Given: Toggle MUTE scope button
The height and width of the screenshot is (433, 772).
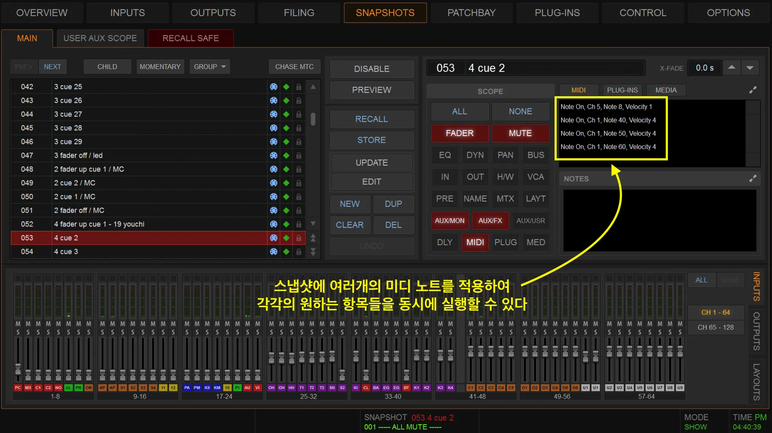Looking at the screenshot, I should click(x=520, y=133).
